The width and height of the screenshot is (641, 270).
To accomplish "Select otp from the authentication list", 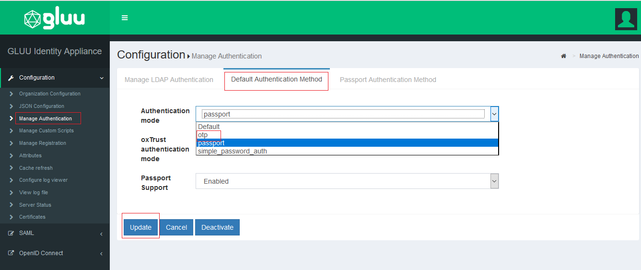I will click(x=203, y=135).
